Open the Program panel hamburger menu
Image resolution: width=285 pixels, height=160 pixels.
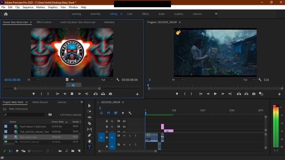[x=180, y=22]
